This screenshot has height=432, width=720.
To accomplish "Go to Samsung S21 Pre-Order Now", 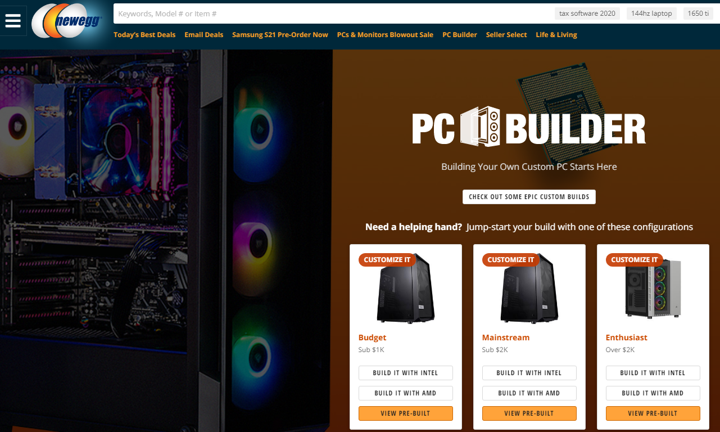I will [280, 35].
